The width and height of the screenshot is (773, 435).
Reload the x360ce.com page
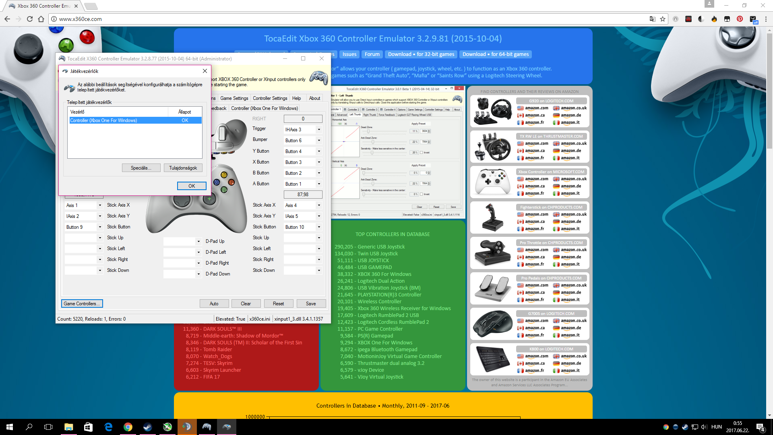(x=30, y=19)
